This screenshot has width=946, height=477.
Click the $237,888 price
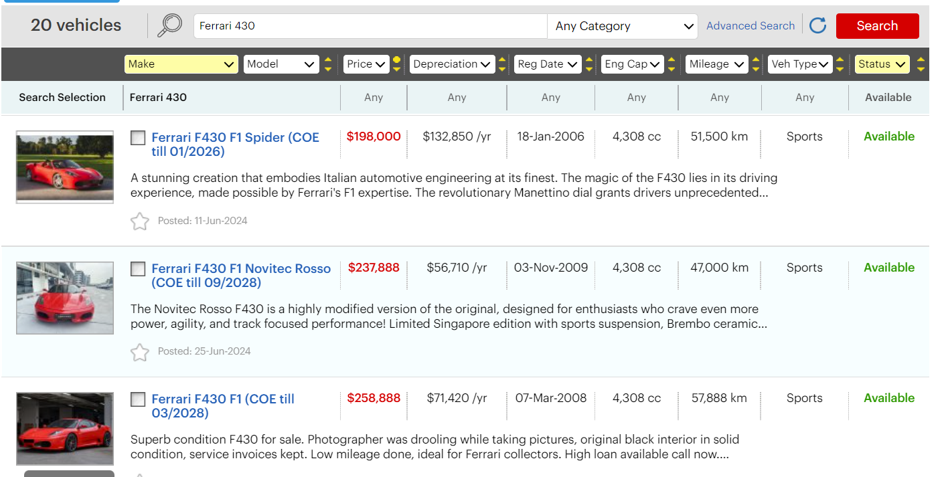374,268
